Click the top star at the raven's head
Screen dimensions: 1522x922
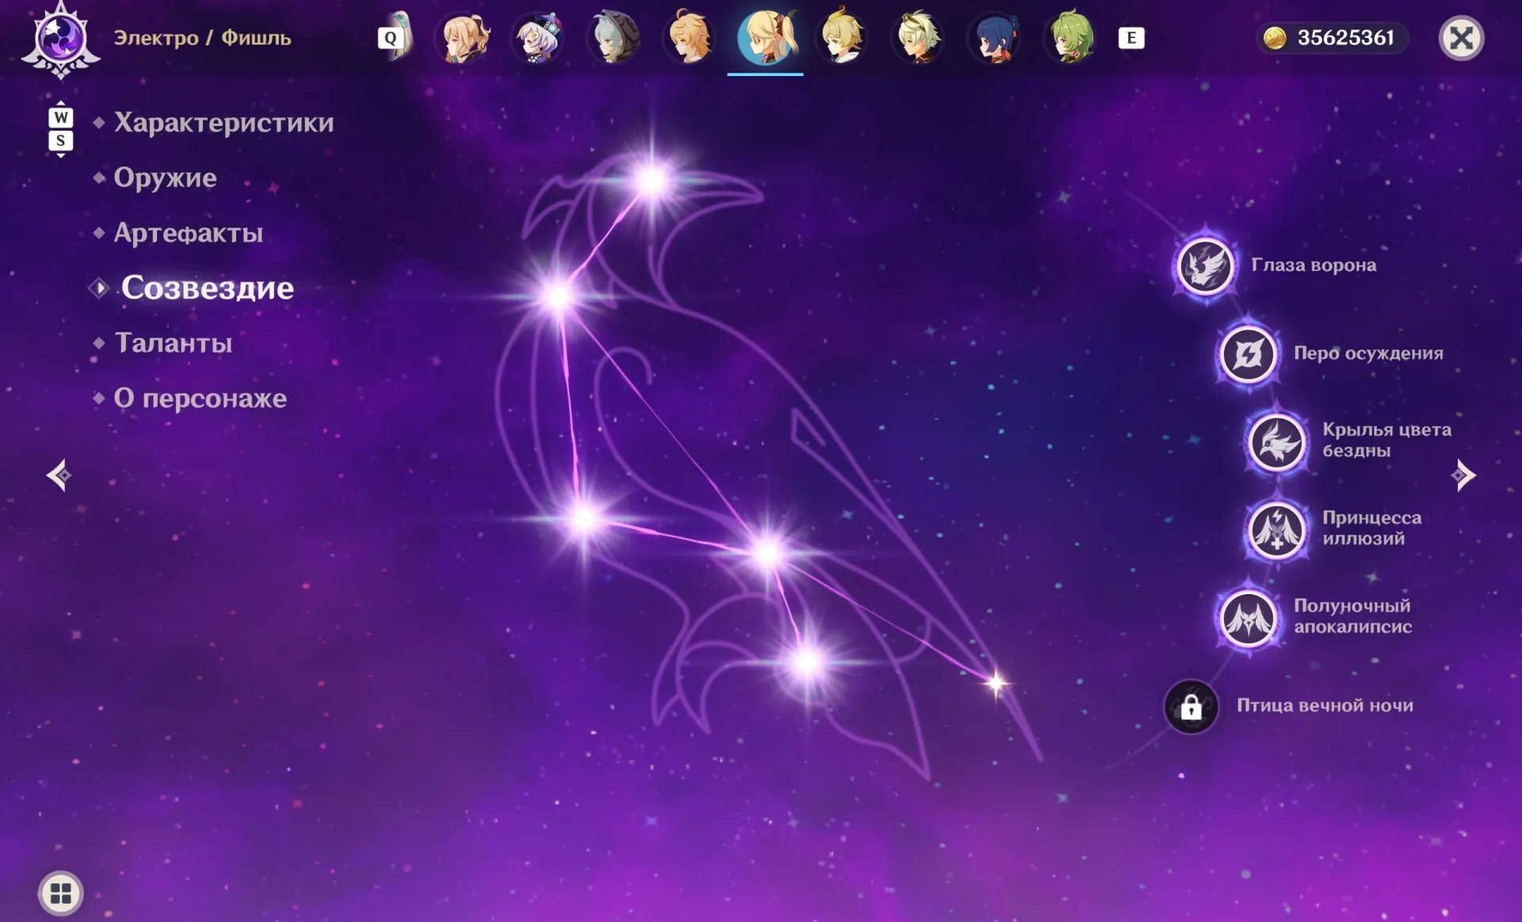652,181
